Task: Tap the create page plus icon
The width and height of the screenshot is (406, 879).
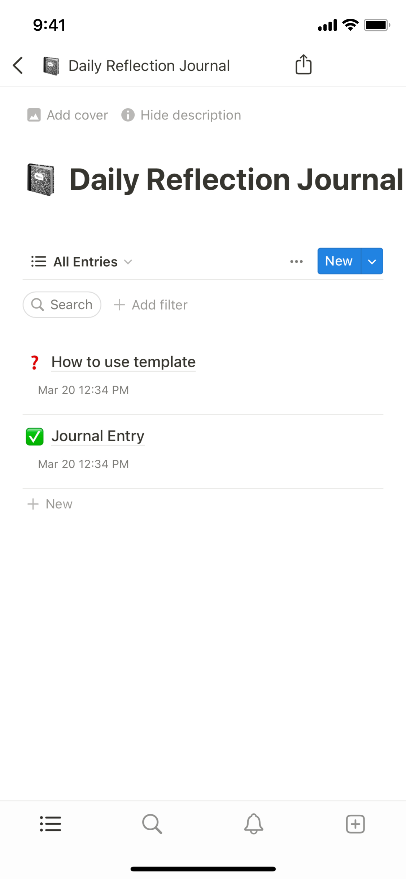Action: tap(355, 824)
